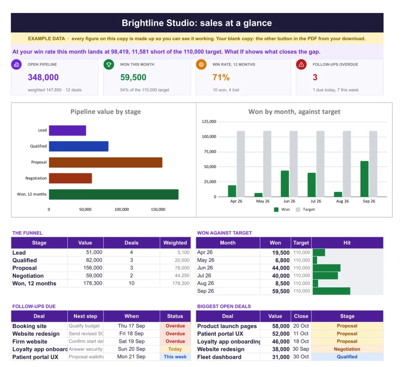Click the grey Target legend swatch
Image resolution: width=412 pixels, height=367 pixels.
click(298, 209)
